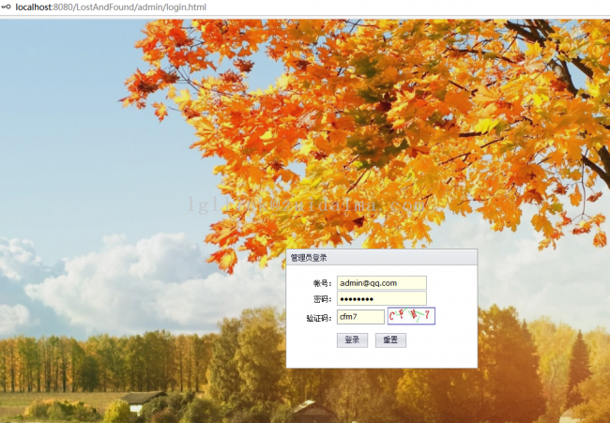Click the 验证码 label text
Image resolution: width=610 pixels, height=423 pixels.
pyautogui.click(x=318, y=318)
